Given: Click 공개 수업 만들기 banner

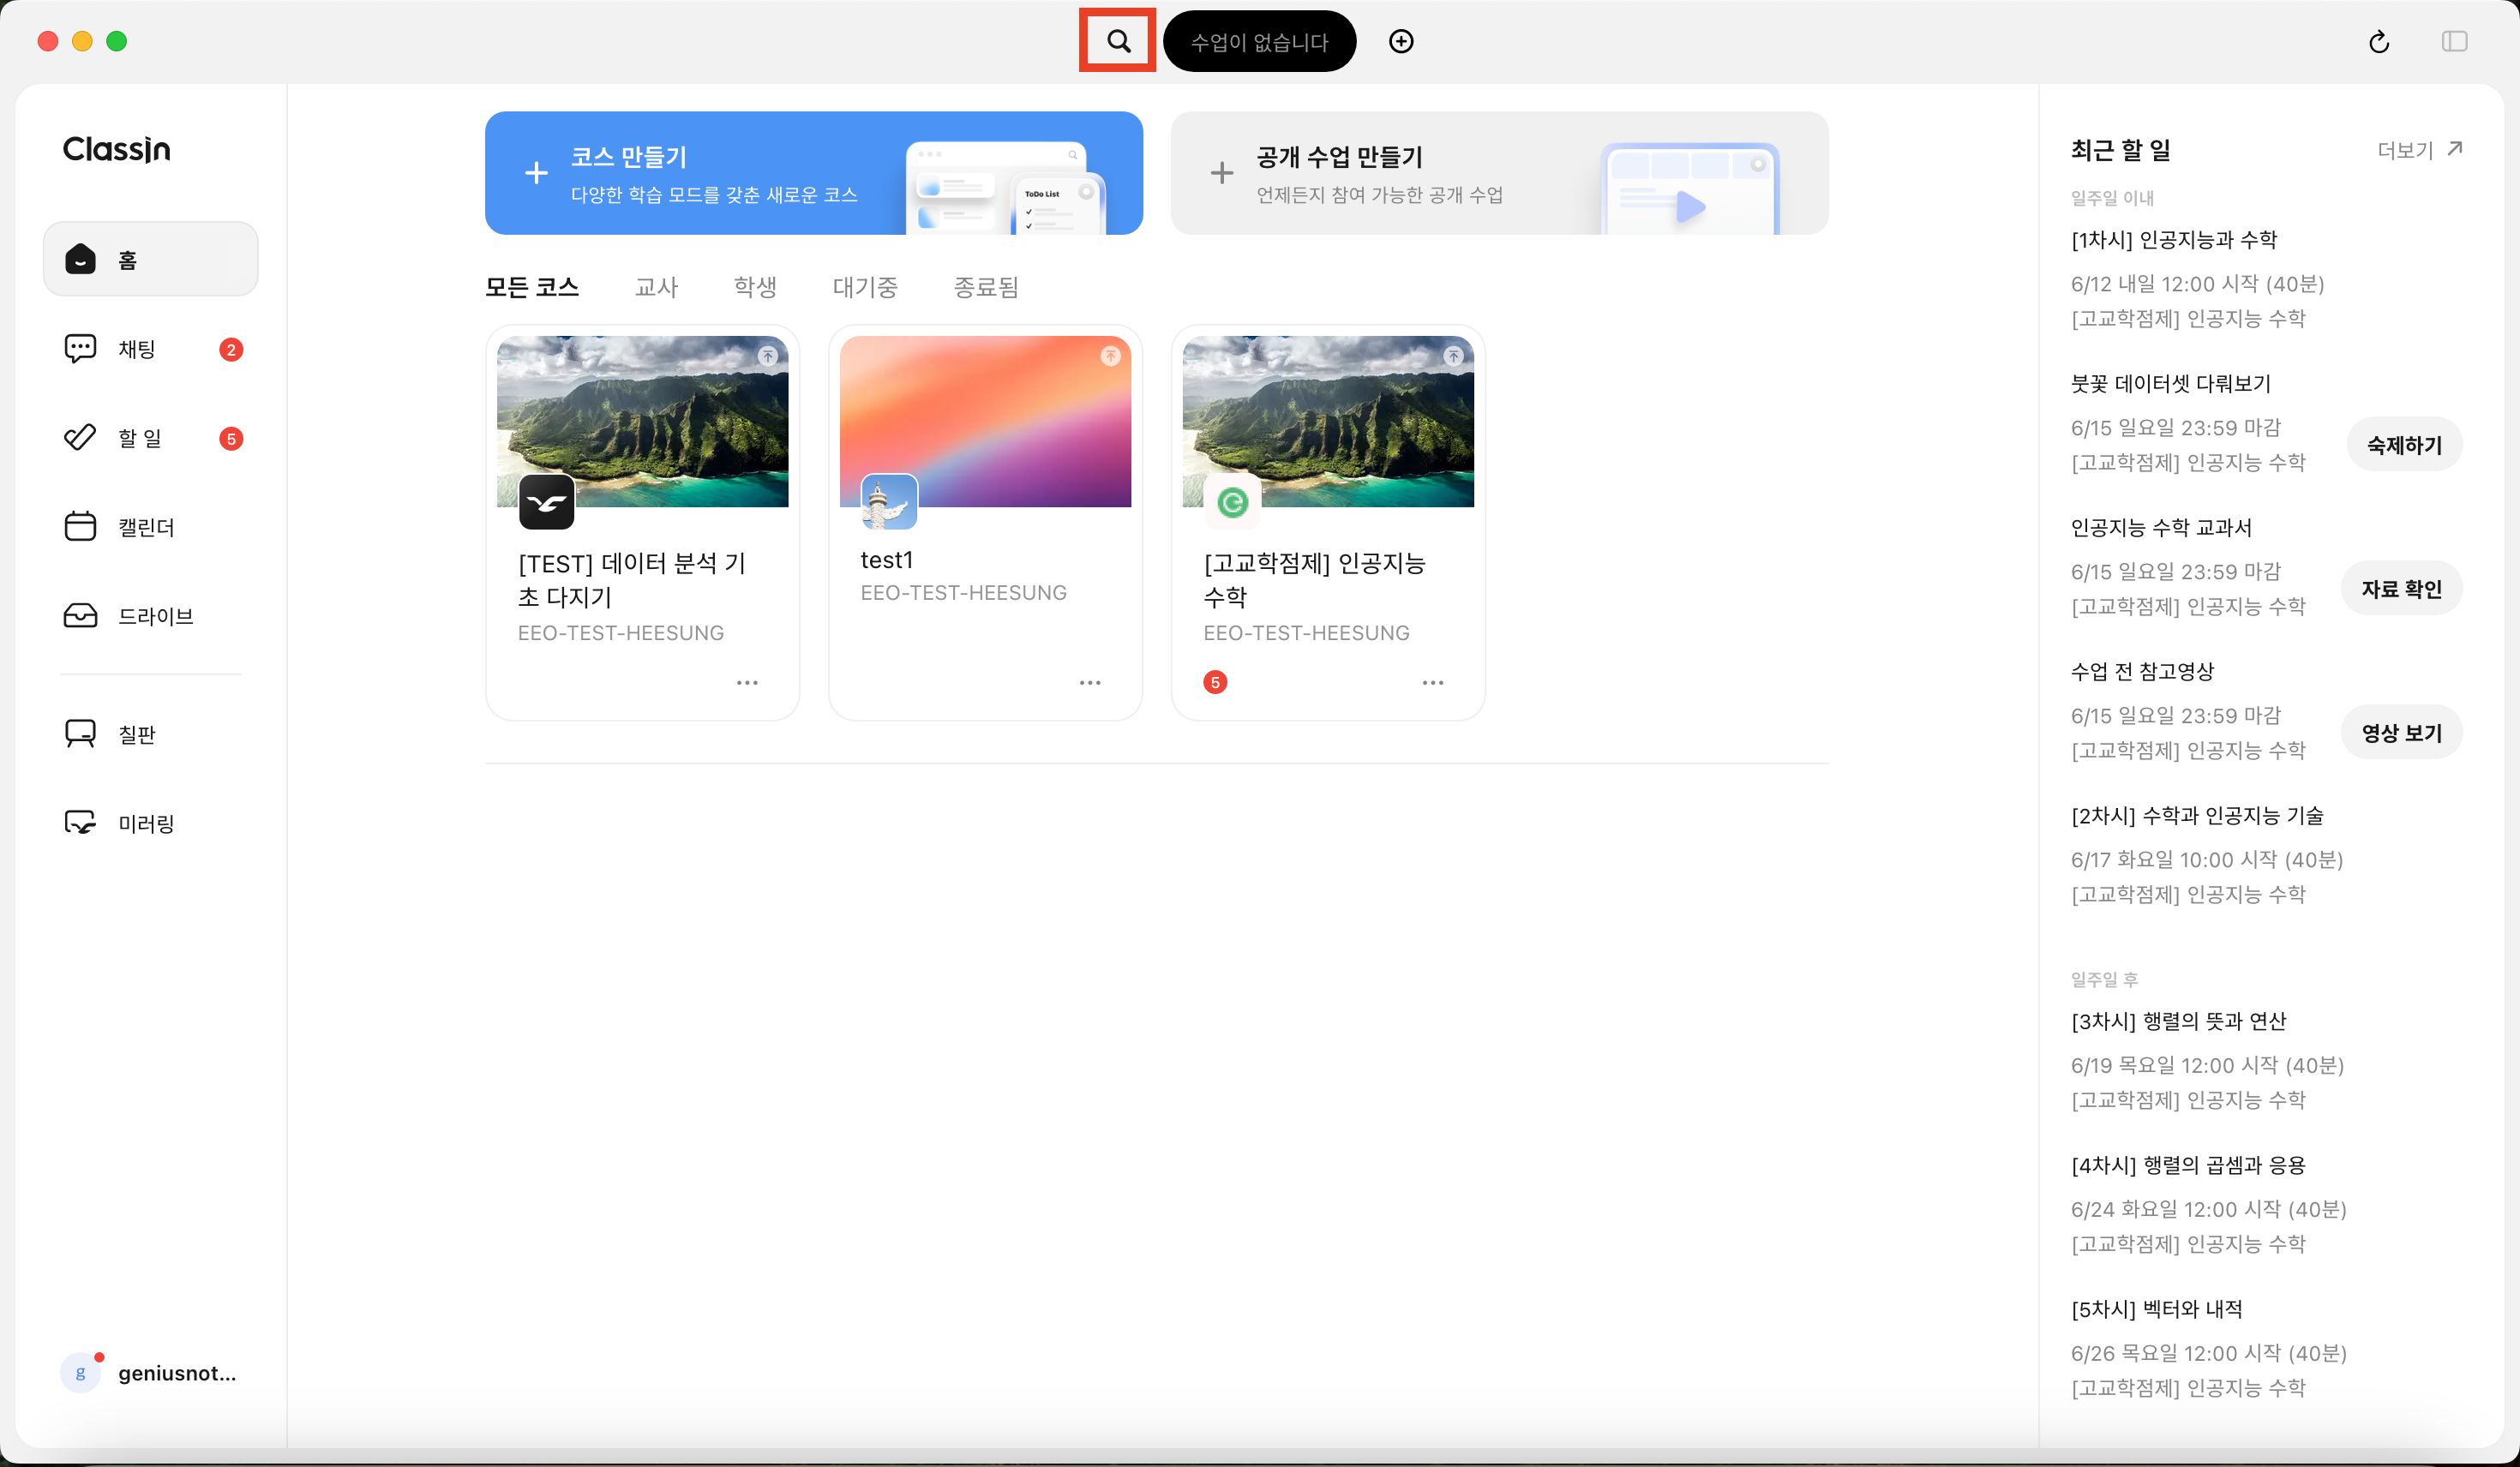Looking at the screenshot, I should point(1499,173).
